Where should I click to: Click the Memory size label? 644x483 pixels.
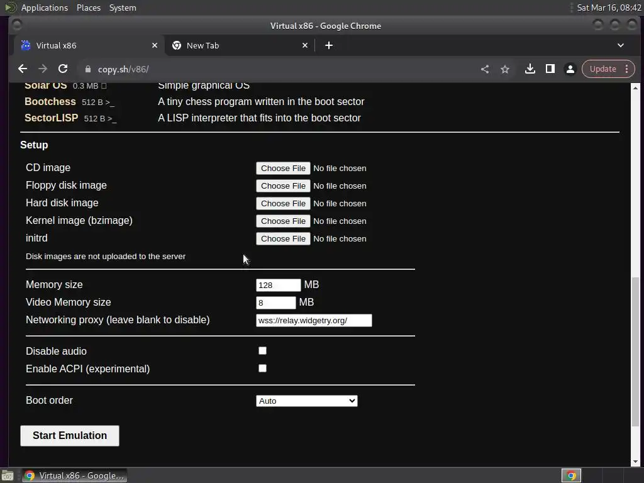coord(54,285)
